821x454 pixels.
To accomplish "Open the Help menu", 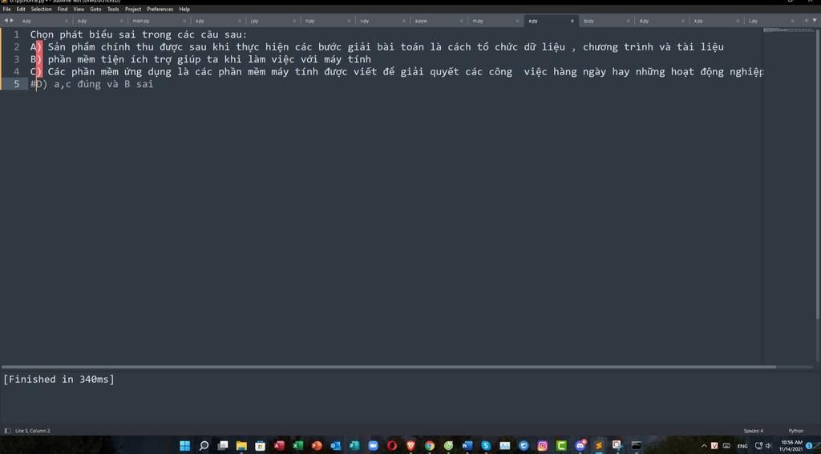I will (184, 9).
